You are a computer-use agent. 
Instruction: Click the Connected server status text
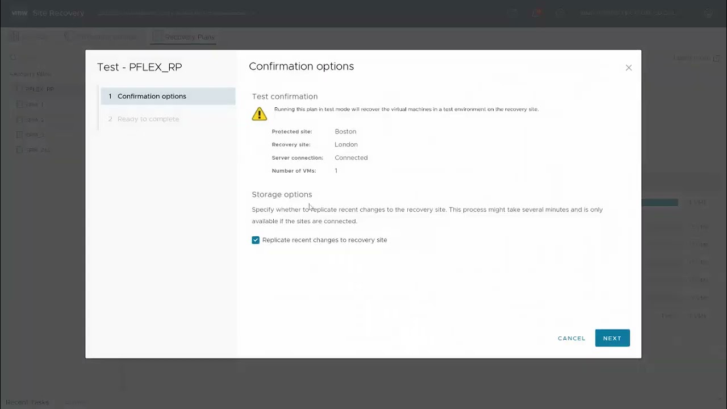coord(351,157)
